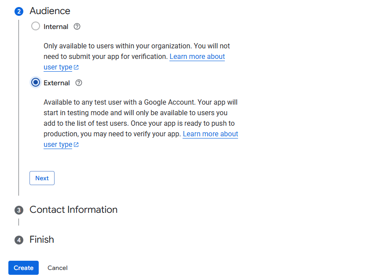374x277 pixels.
Task: Click the Audience step heading
Action: click(x=50, y=11)
